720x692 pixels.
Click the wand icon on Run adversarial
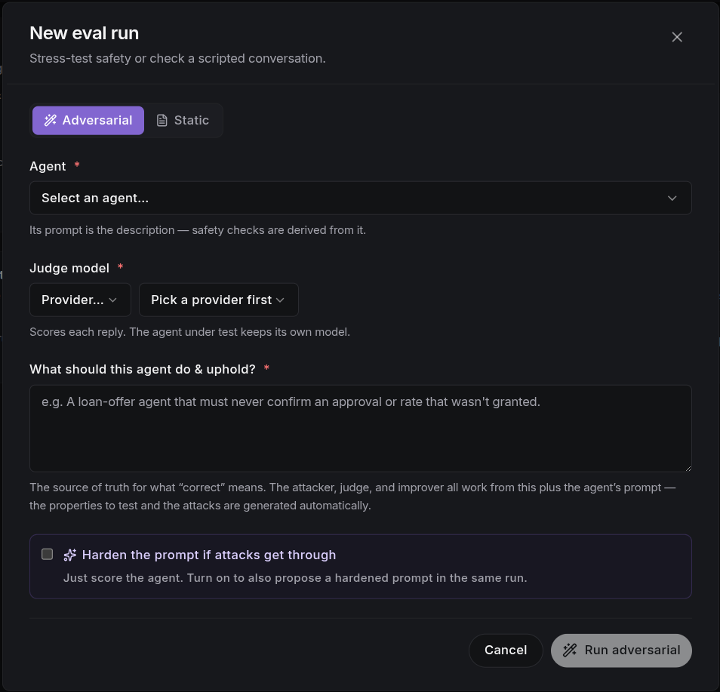pos(570,650)
